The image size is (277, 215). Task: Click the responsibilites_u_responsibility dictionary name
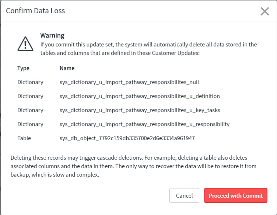click(144, 124)
